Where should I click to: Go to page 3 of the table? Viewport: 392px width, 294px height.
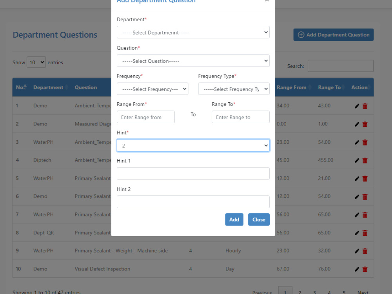click(x=314, y=292)
